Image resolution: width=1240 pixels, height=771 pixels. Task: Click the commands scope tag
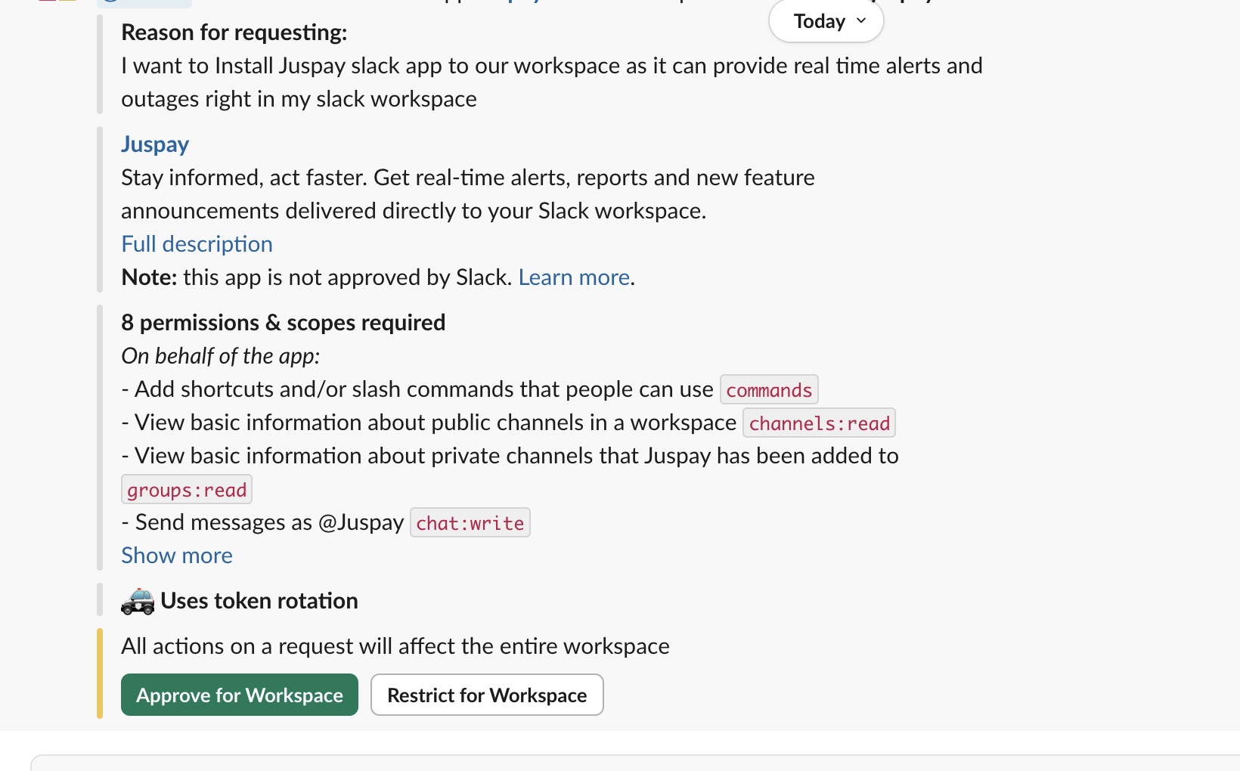tap(768, 390)
